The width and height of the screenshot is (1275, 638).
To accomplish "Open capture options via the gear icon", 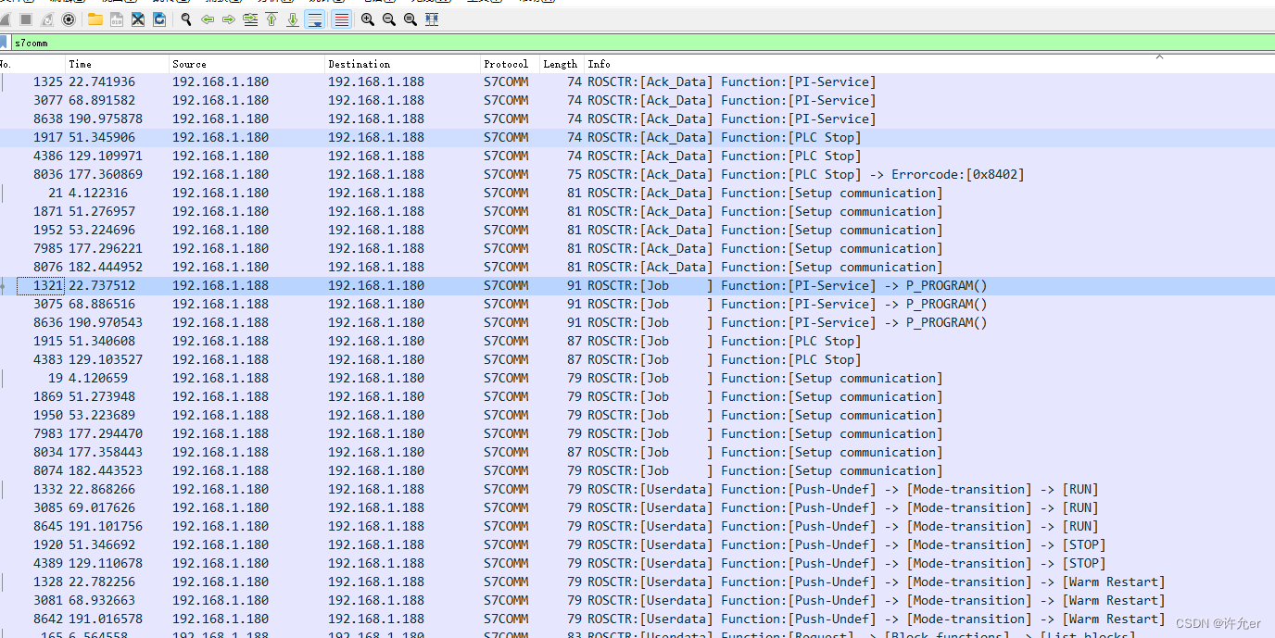I will (69, 19).
